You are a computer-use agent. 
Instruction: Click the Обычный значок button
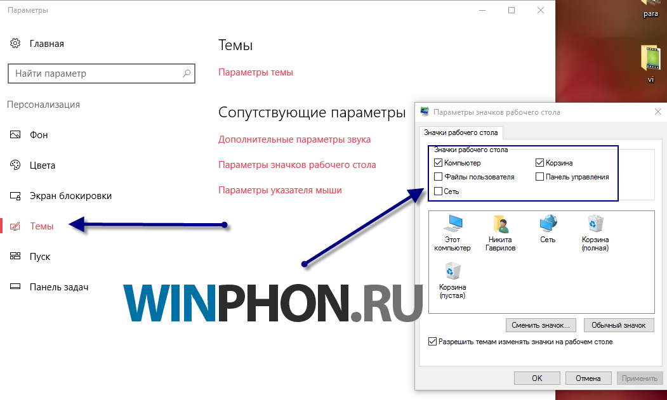click(x=619, y=325)
